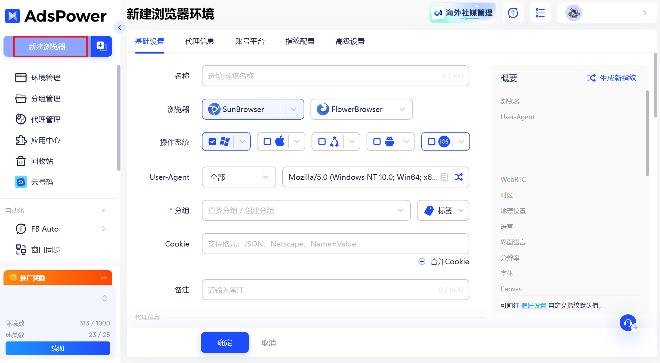Click the 名称 environment name input field
Screen dimensions: 660x363
(335, 76)
